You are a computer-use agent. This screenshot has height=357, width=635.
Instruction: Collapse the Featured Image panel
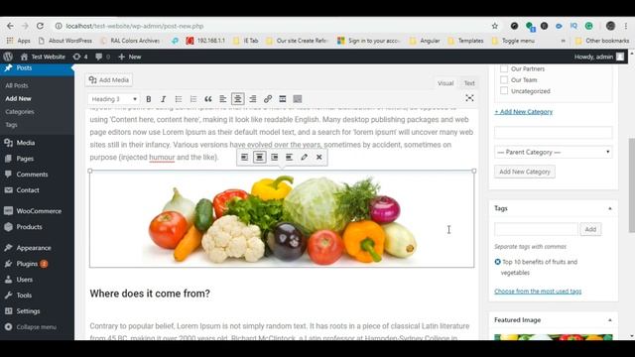click(610, 320)
